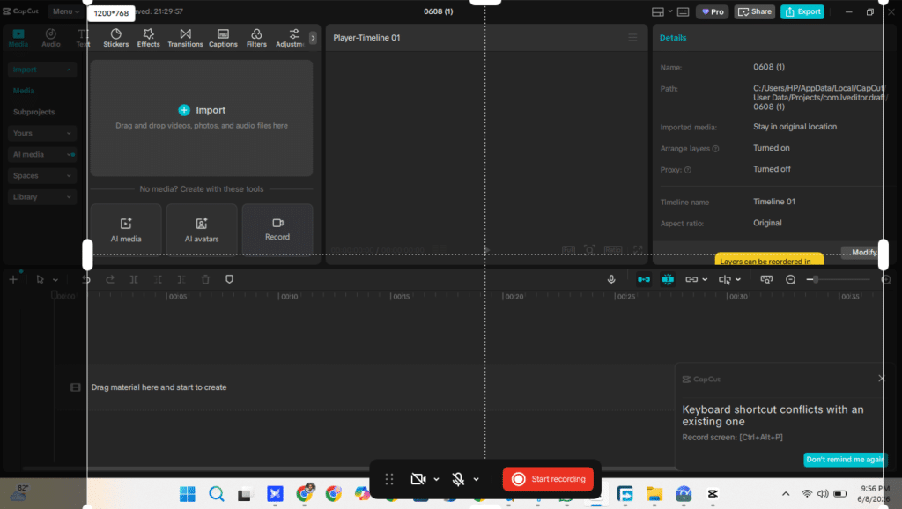This screenshot has width=902, height=509.
Task: Toggle auto snapping
Action: point(668,279)
